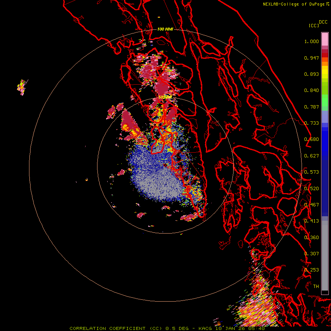The width and height of the screenshot is (331, 331).
Task: Select the 0.627 scale value
Action: coord(312,156)
